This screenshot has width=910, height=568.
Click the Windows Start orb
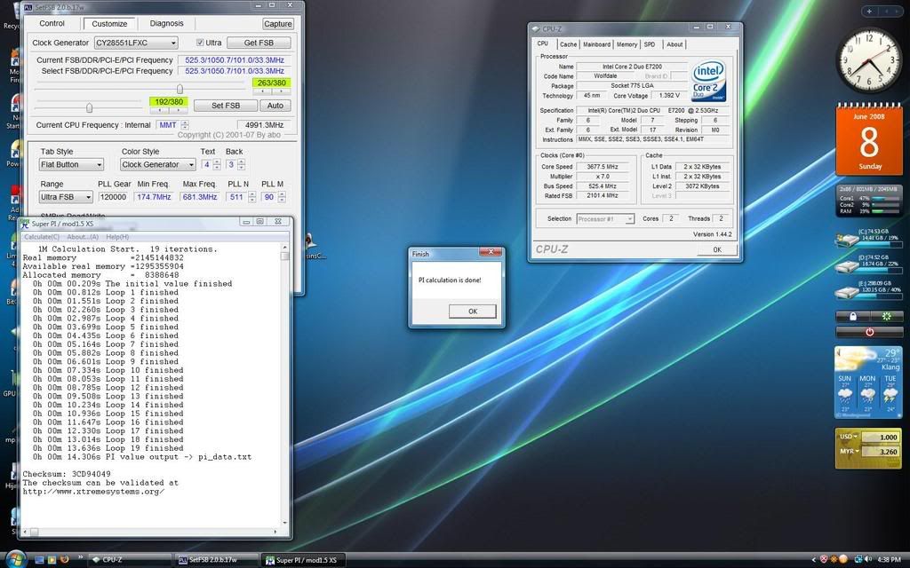click(15, 559)
